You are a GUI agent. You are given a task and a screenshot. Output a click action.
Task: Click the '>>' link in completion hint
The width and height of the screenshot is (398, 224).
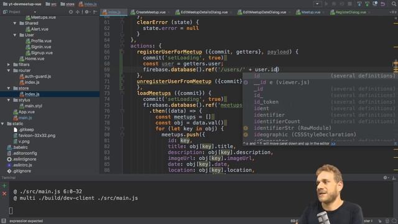tap(333, 144)
